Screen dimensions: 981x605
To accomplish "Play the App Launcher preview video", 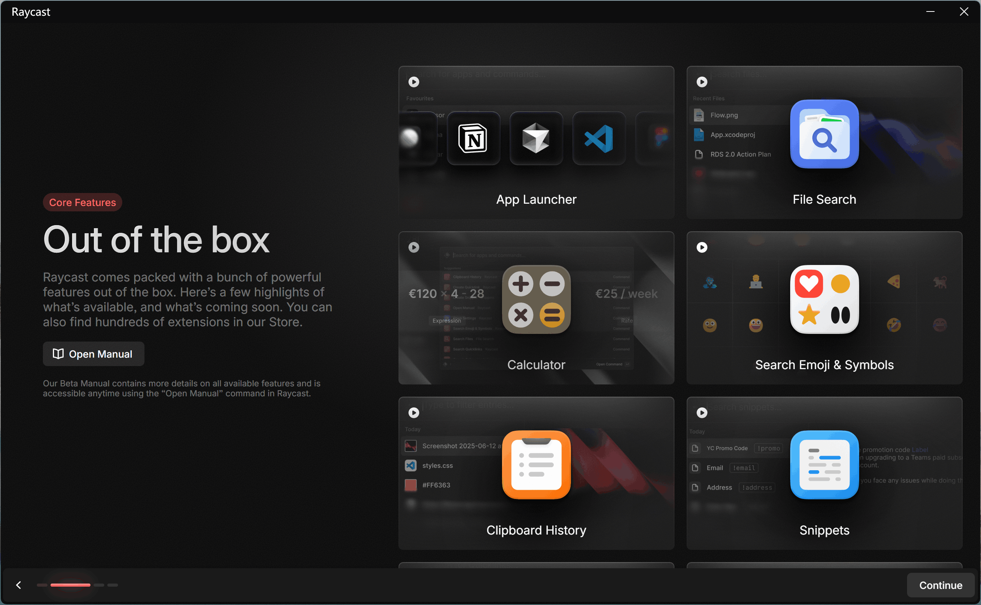I will point(413,82).
